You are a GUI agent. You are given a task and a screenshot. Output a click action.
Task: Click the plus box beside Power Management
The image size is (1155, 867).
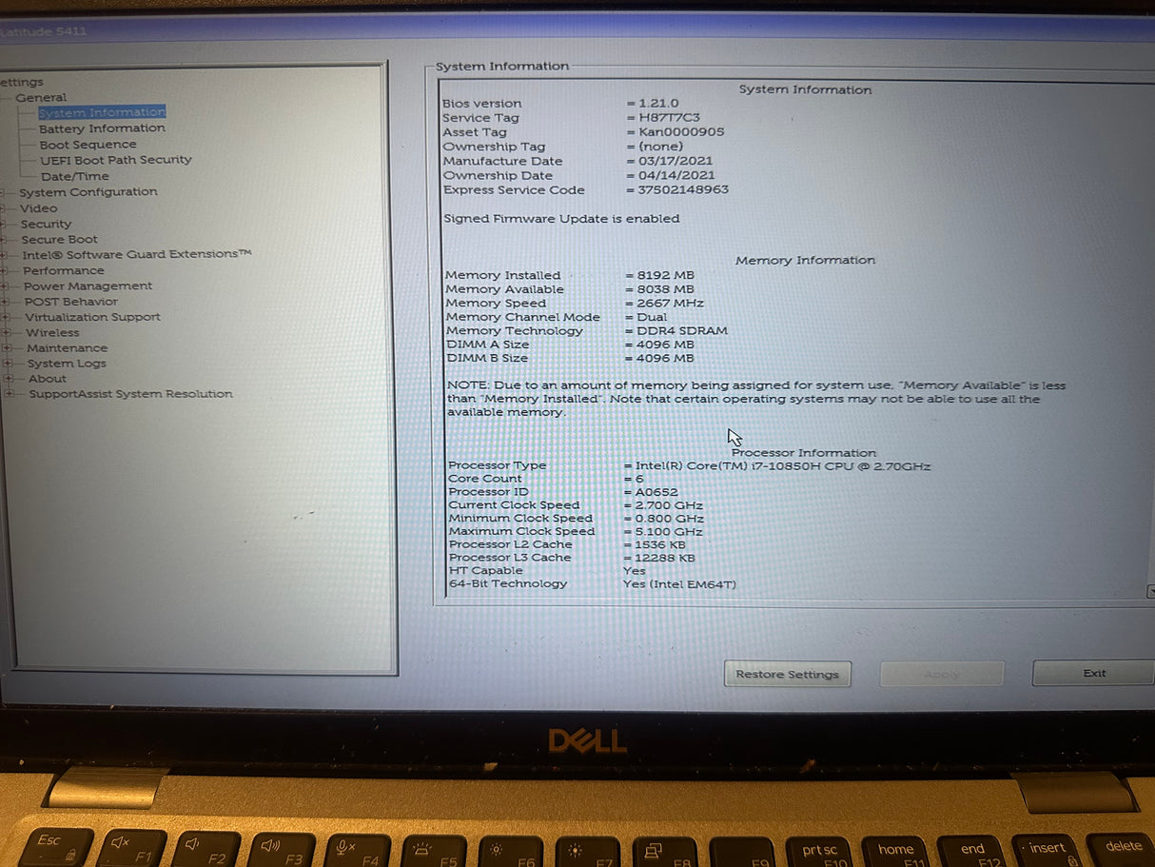point(6,286)
